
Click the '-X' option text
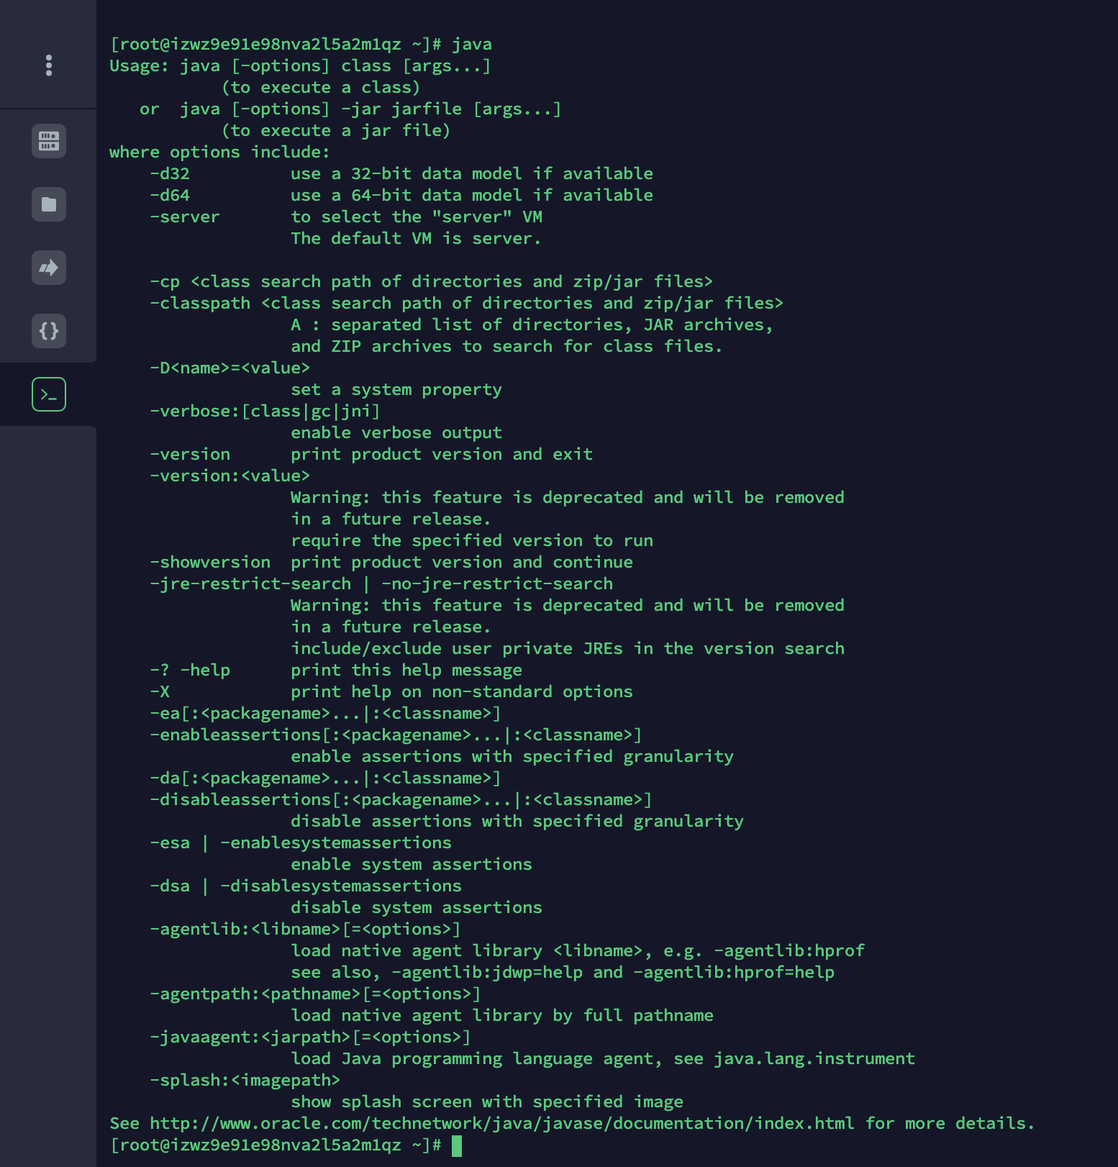[x=160, y=691]
